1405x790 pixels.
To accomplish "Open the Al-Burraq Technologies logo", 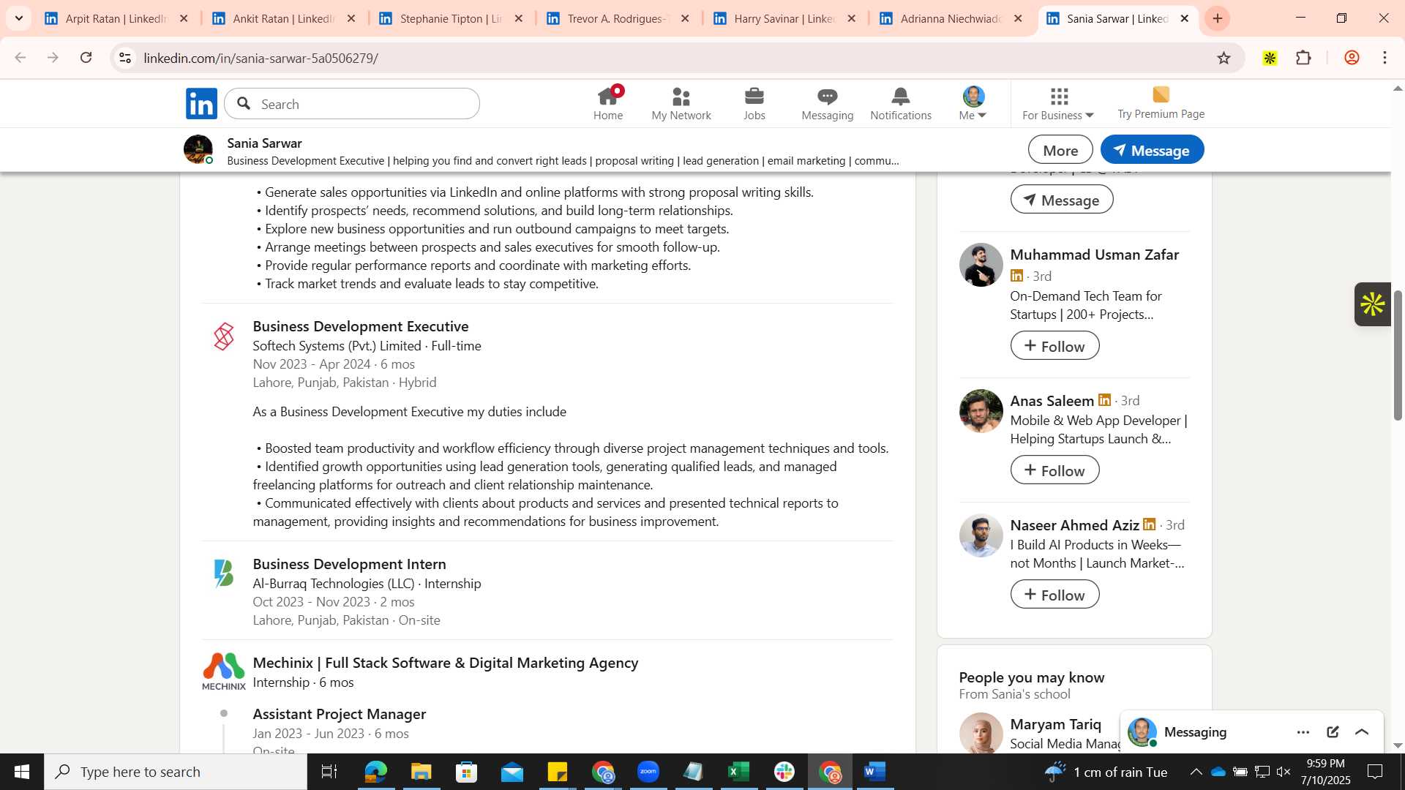I will pos(224,574).
